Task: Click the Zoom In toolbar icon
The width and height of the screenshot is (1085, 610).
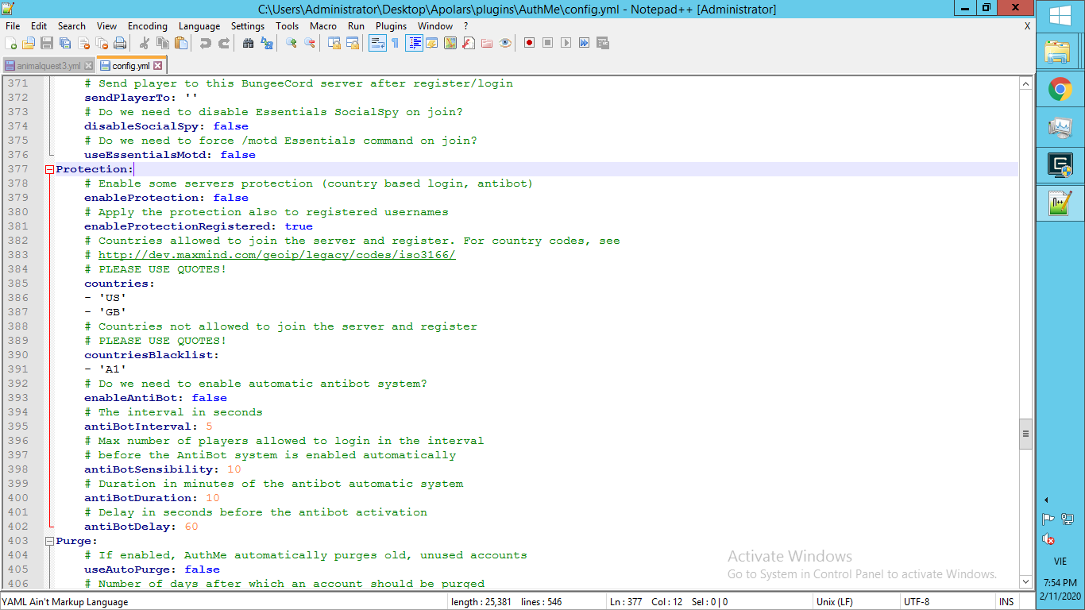Action: (292, 43)
